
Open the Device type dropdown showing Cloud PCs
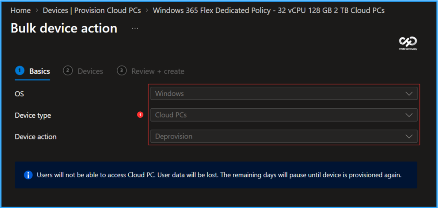pos(284,115)
